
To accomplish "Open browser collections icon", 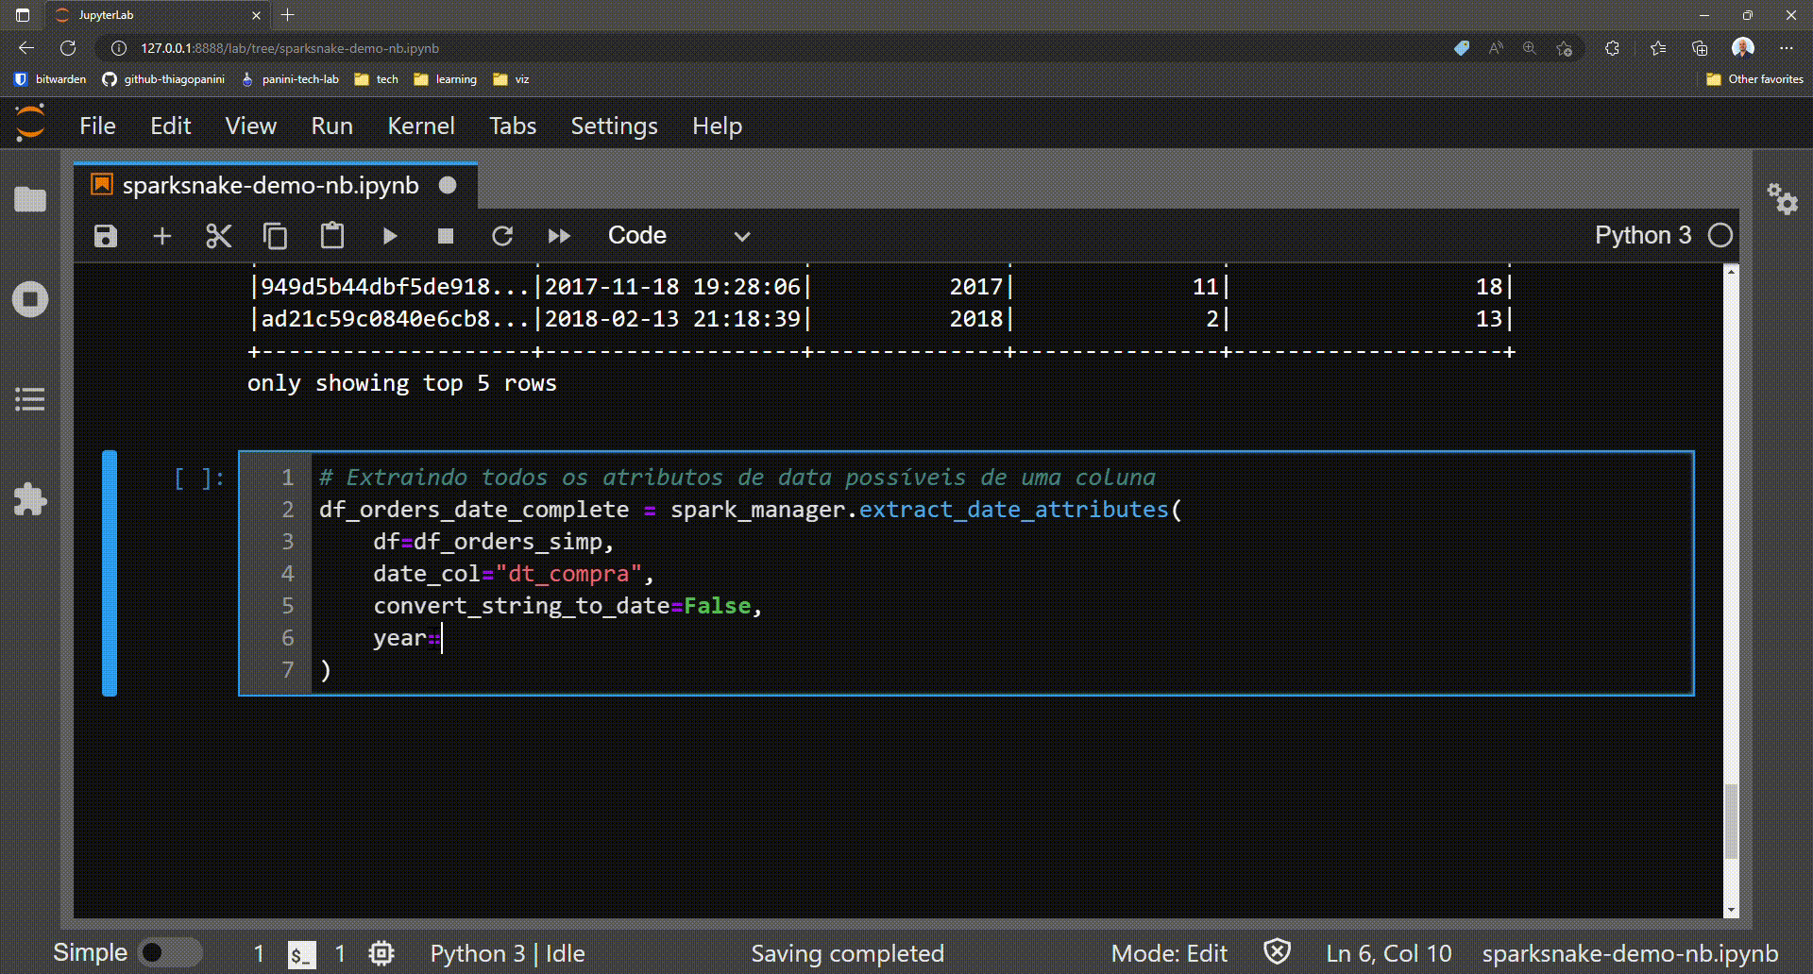I will click(1700, 48).
